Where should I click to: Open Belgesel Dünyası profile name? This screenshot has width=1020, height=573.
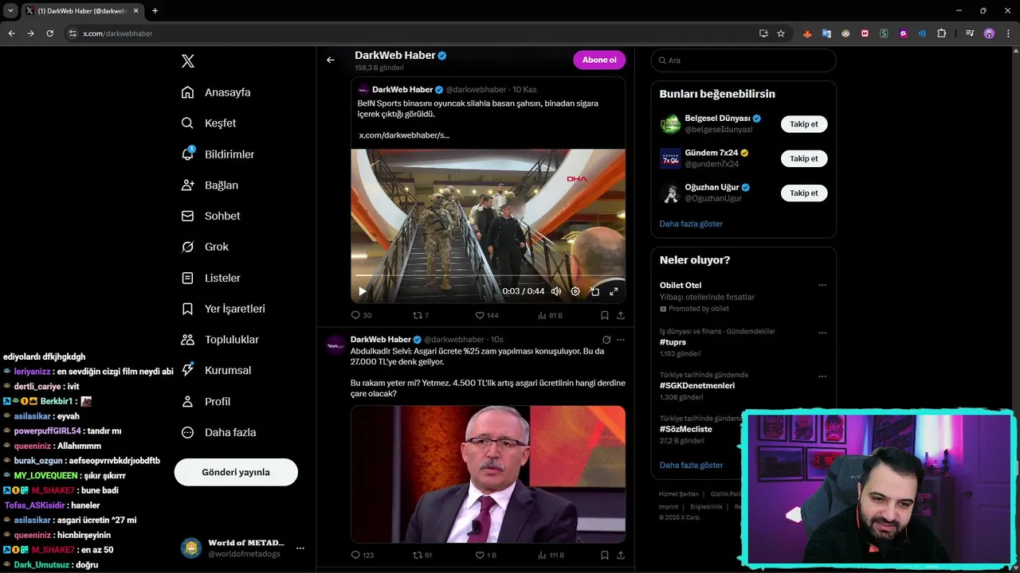coord(717,119)
